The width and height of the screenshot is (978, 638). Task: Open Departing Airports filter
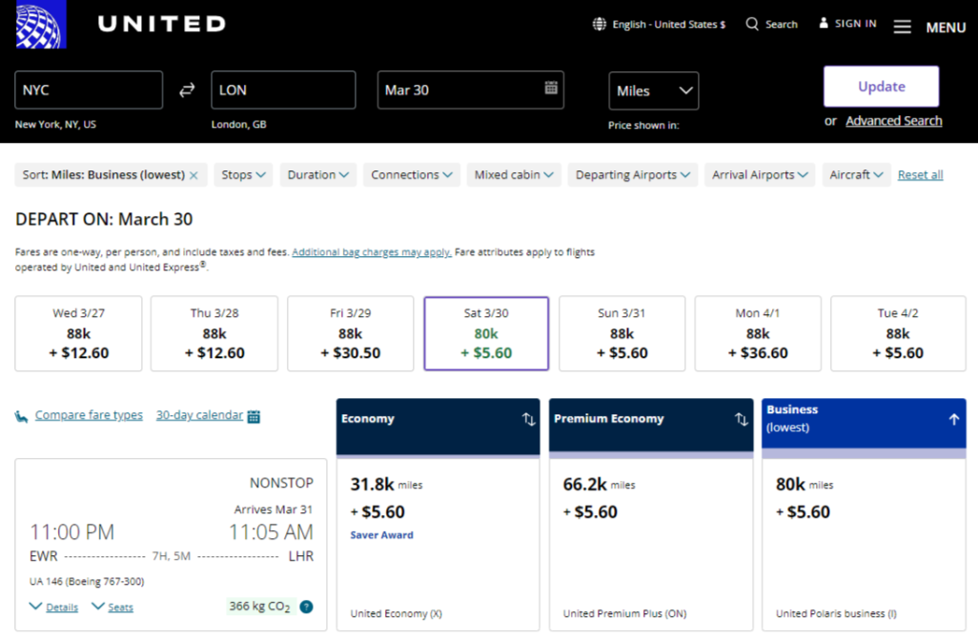point(632,175)
